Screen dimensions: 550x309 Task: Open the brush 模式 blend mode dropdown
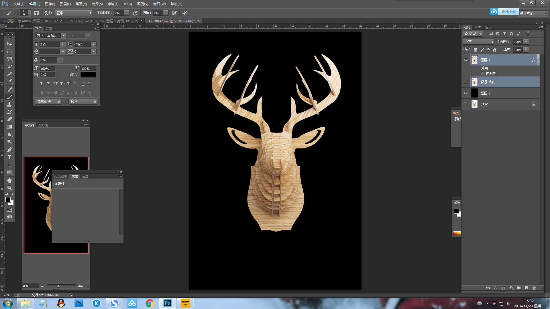pyautogui.click(x=74, y=13)
